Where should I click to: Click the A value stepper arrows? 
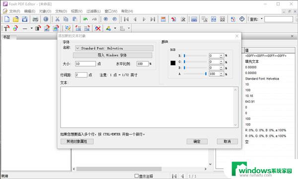pos(221,74)
